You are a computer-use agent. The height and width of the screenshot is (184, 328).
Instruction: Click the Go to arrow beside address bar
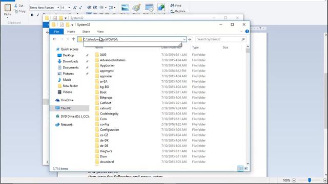[x=190, y=39]
